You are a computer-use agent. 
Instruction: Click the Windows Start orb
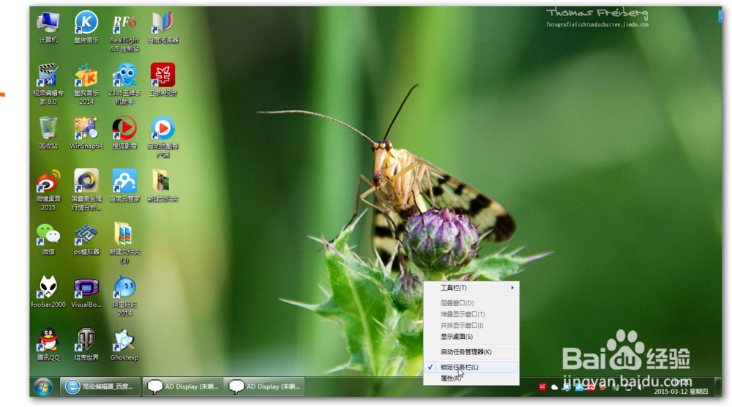[43, 387]
